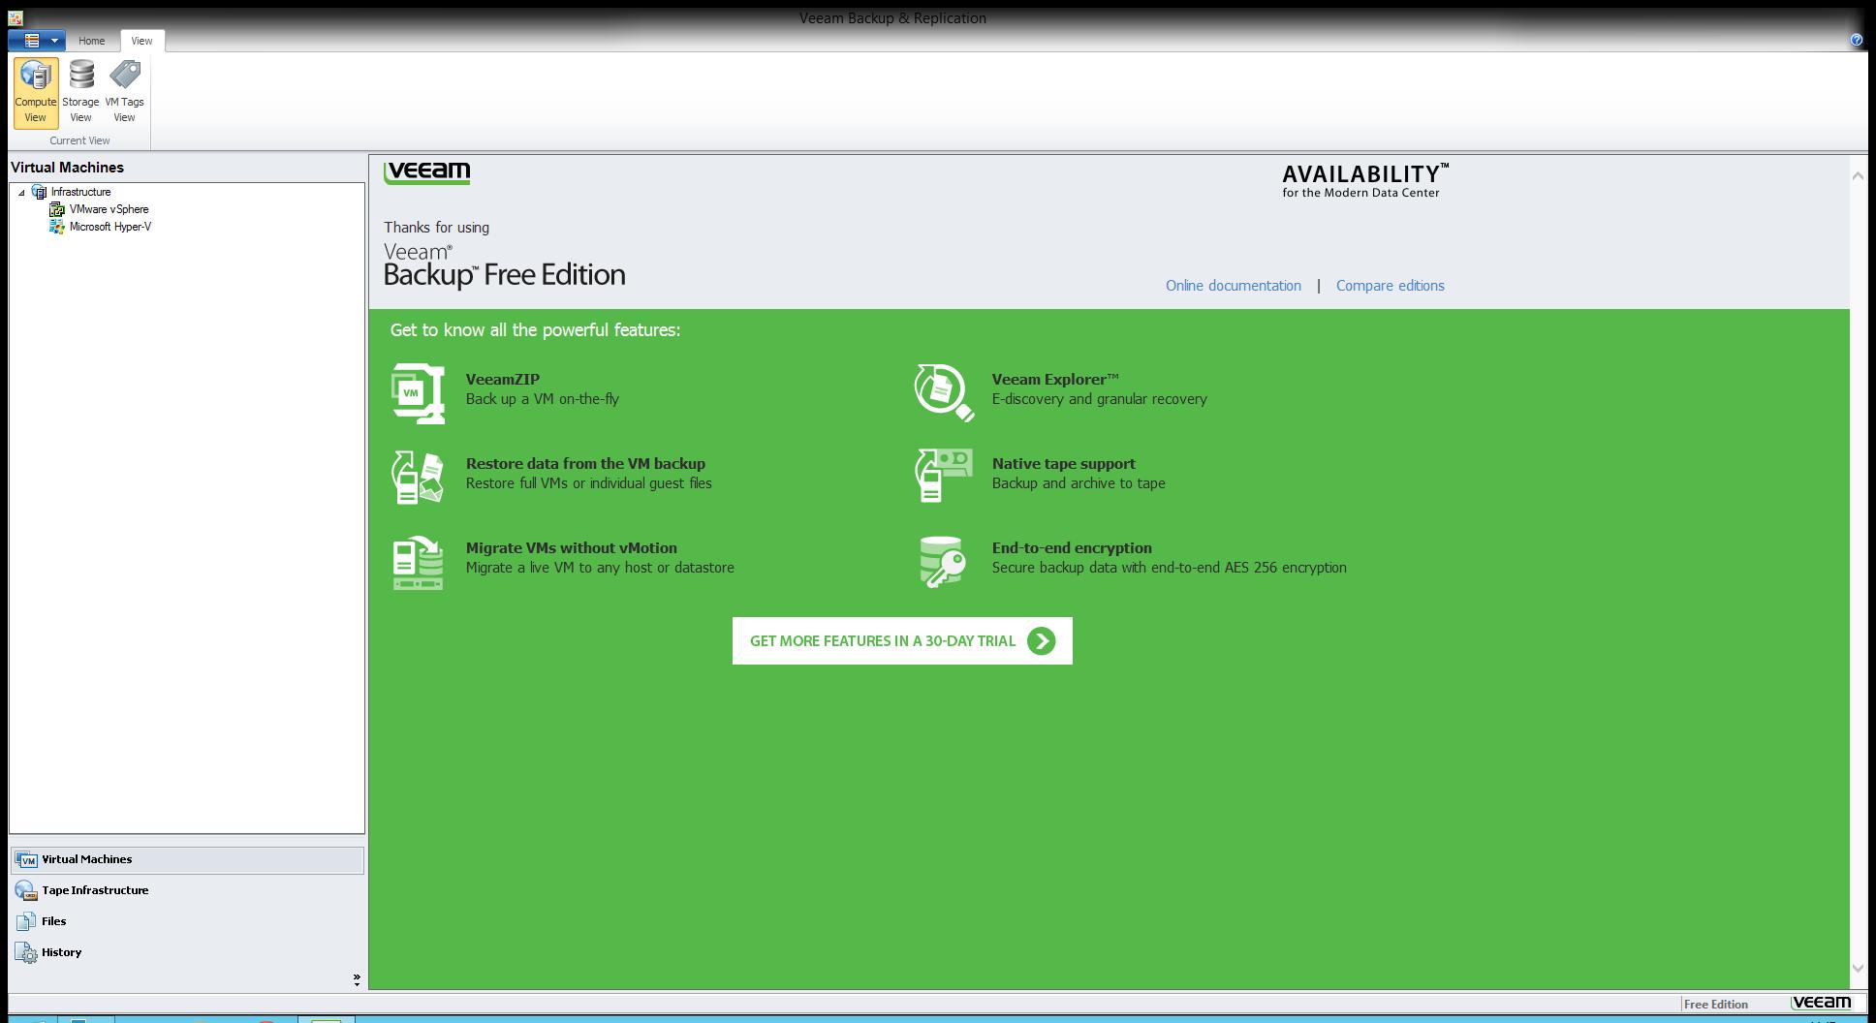This screenshot has width=1876, height=1023.
Task: Click the Native tape support heading
Action: (x=1063, y=464)
